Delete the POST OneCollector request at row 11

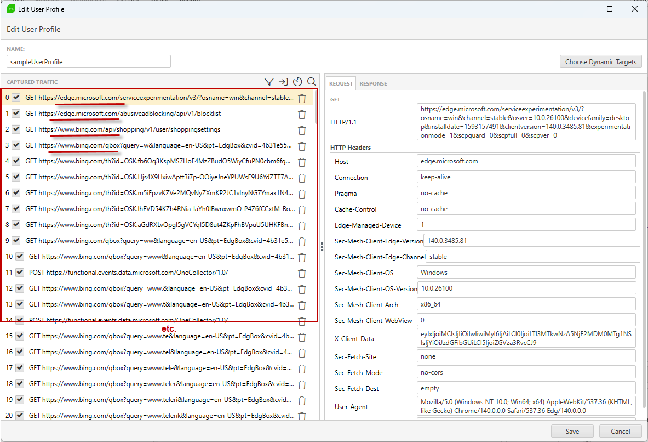coord(302,273)
